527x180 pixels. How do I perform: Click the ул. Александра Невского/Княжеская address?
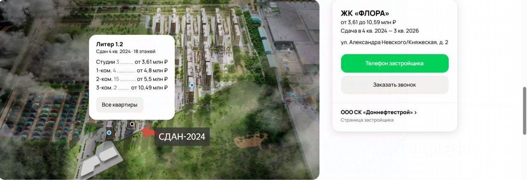pos(394,42)
